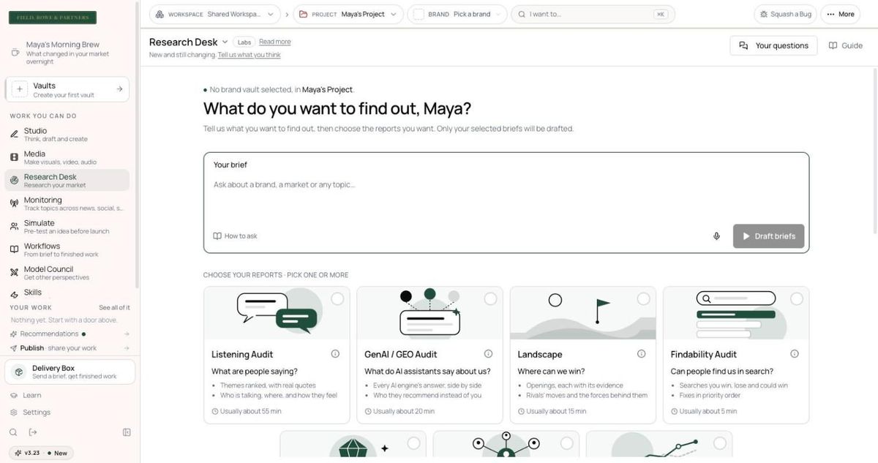
Task: Click the plus icon beside Vaults
Action: (20, 89)
